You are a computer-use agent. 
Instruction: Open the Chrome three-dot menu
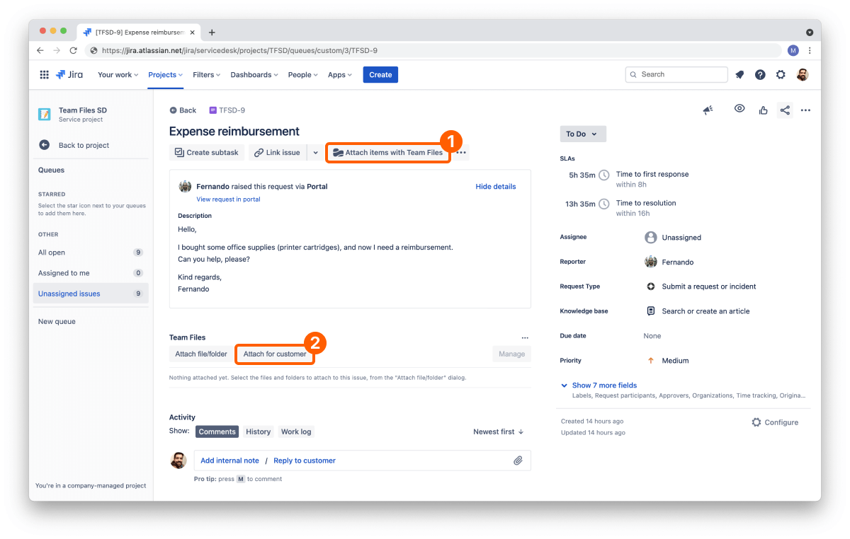[810, 51]
